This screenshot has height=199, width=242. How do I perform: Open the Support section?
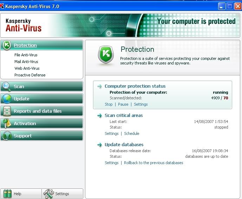(42, 136)
